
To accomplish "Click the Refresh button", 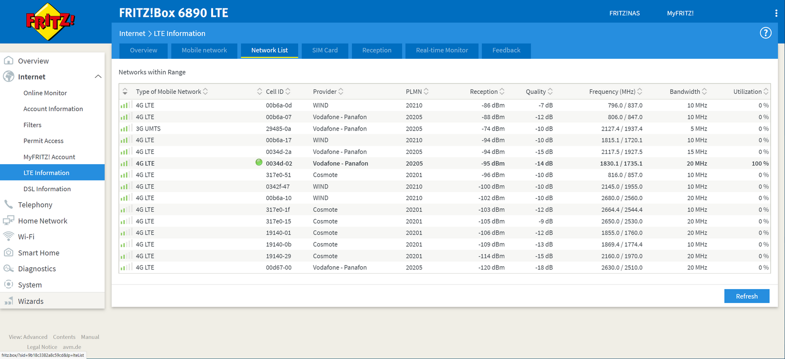I will [747, 296].
